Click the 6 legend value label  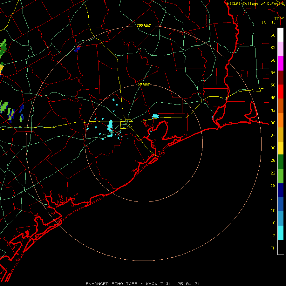click(274, 223)
